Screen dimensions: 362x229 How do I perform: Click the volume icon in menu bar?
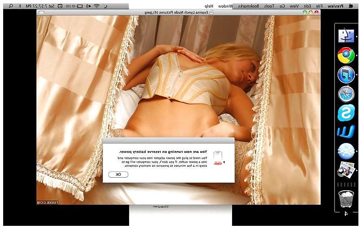point(88,6)
